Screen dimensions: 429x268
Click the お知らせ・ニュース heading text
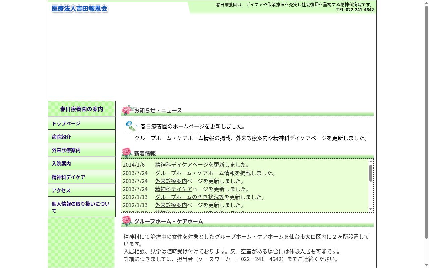tap(158, 110)
